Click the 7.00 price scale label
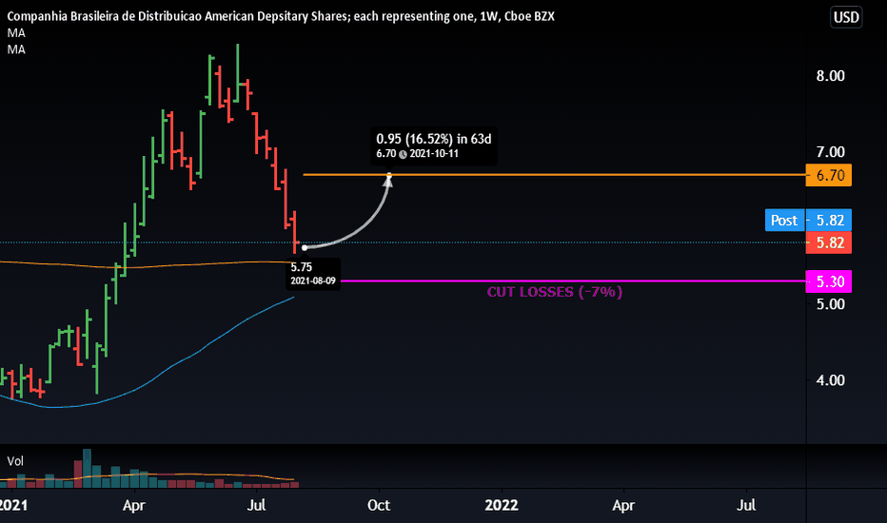887x523 pixels. click(x=830, y=151)
